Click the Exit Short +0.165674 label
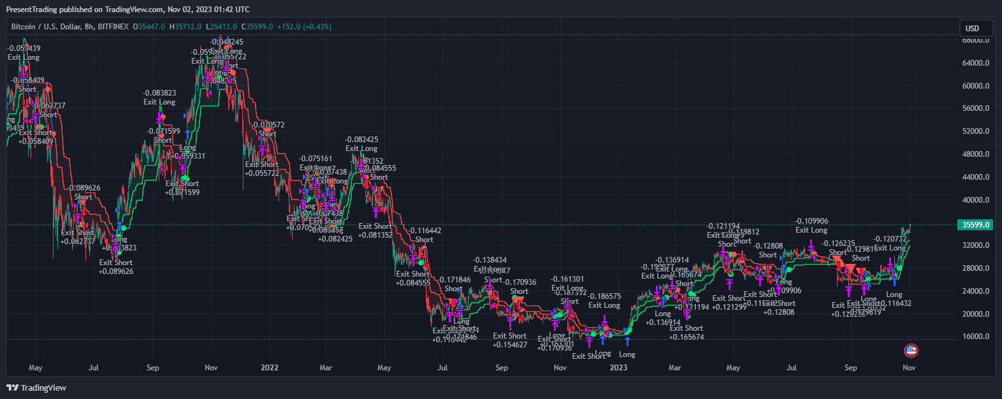1002x399 pixels. point(686,333)
